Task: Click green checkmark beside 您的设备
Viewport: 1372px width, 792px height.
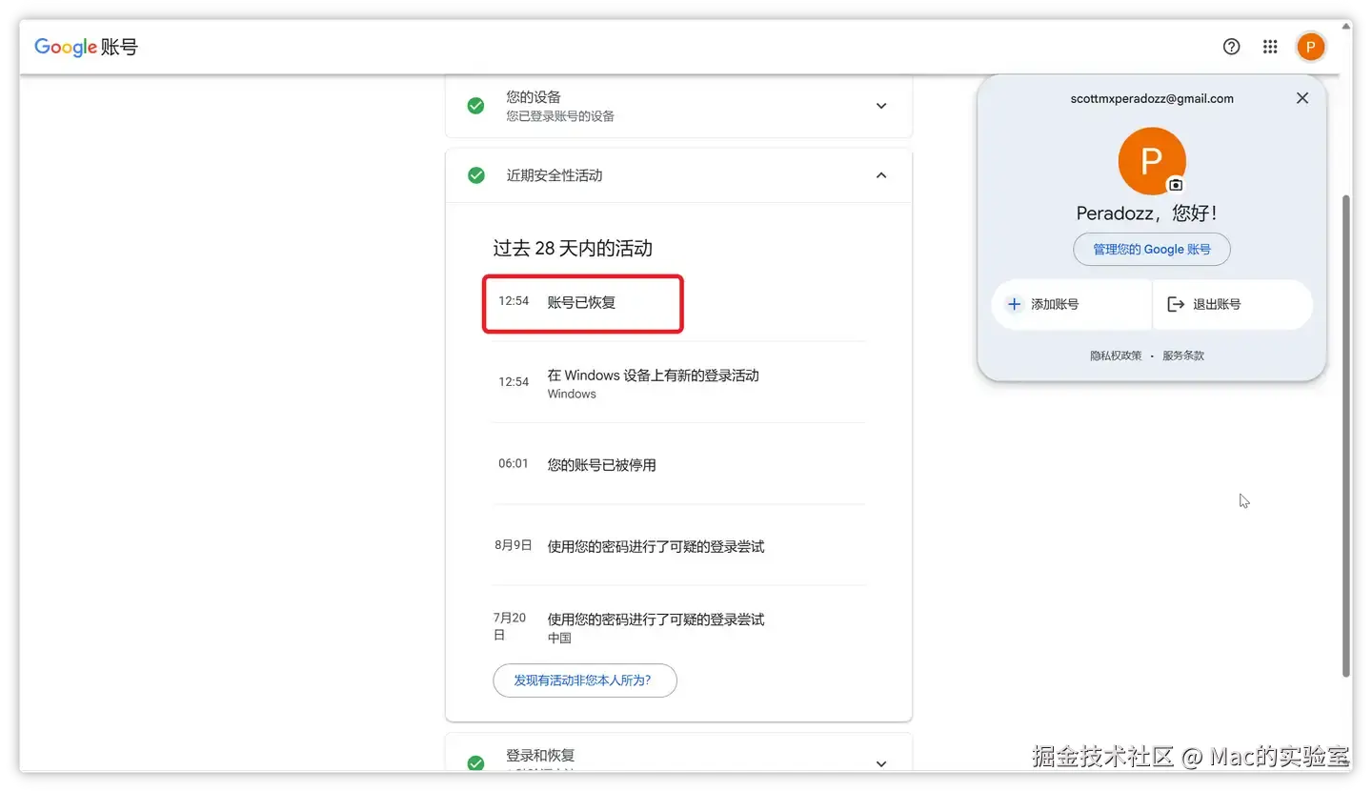Action: pos(475,106)
